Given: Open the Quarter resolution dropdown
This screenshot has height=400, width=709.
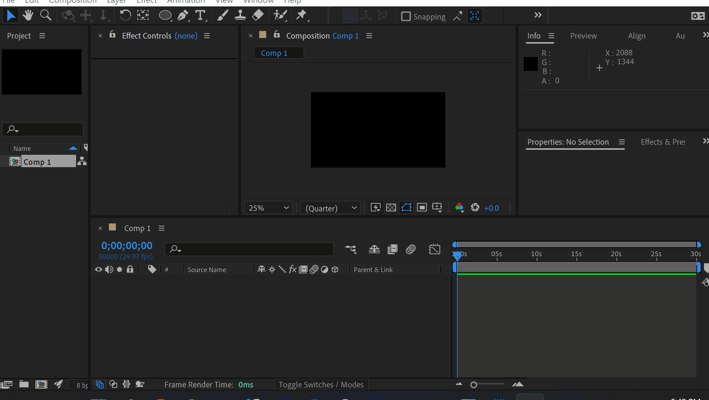Looking at the screenshot, I should [x=331, y=208].
